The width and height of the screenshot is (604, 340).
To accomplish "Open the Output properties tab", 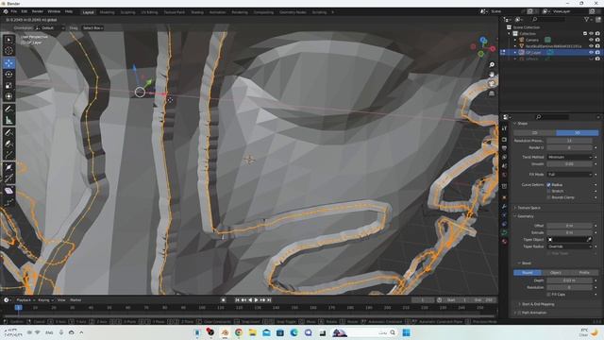I will (x=504, y=148).
